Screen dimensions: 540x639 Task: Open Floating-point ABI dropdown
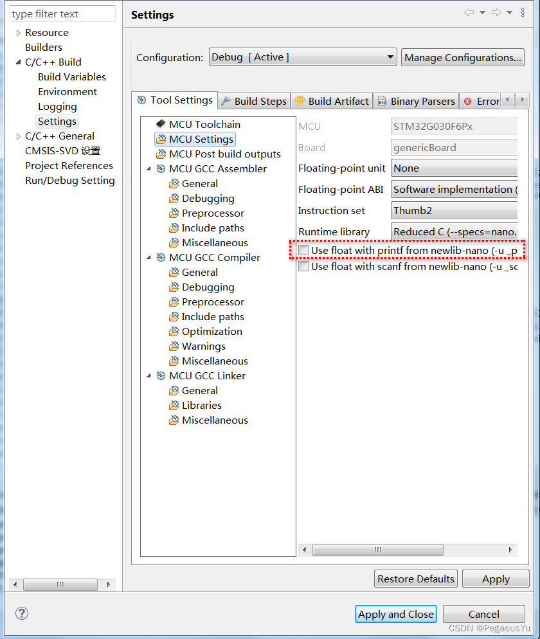click(x=454, y=190)
